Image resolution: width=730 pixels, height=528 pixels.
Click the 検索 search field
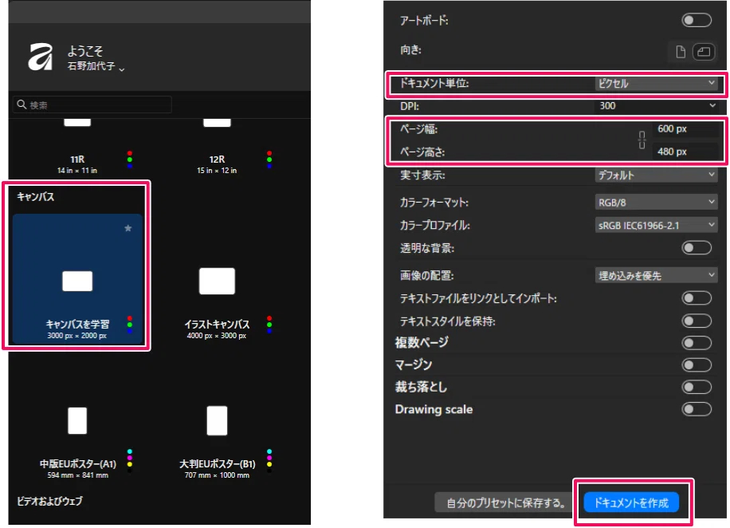pos(92,104)
